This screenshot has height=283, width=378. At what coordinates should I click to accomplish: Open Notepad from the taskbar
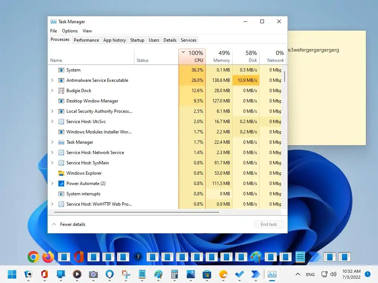[x=142, y=274]
